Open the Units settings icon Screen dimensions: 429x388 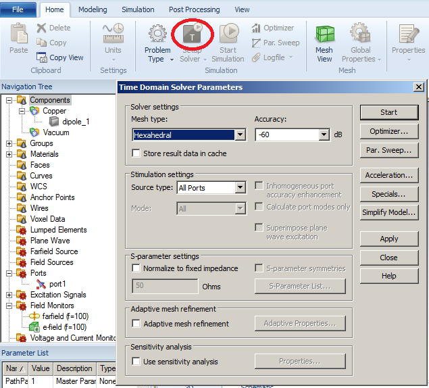pyautogui.click(x=113, y=34)
